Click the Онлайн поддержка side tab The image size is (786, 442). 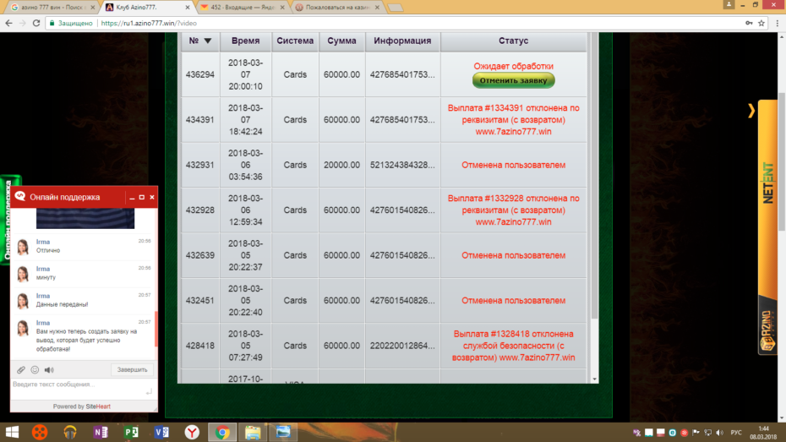tap(7, 220)
